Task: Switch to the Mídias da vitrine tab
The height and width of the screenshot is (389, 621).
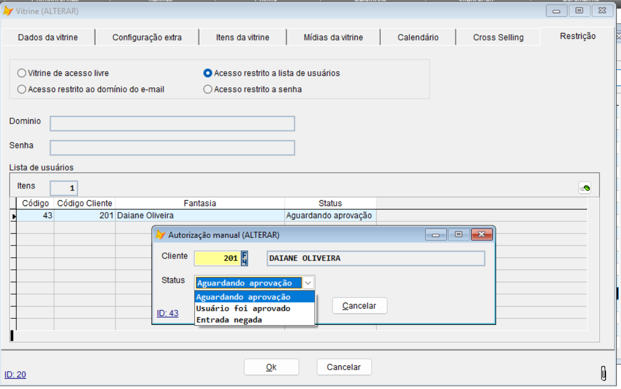Action: (333, 37)
